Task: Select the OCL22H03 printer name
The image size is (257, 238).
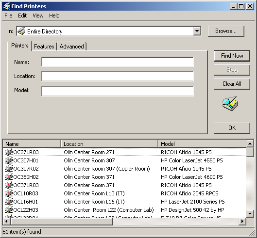Action: 26,210
